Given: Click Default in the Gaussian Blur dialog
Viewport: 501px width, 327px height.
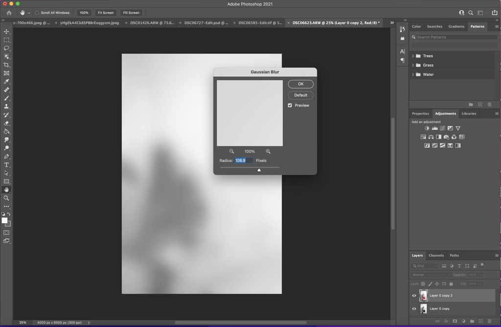Looking at the screenshot, I should click(300, 95).
